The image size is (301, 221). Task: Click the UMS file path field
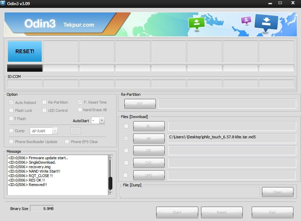click(232, 175)
